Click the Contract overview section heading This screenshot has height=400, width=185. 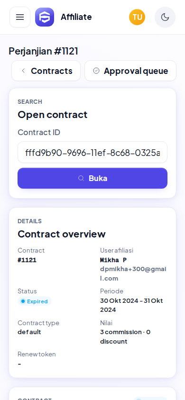(x=62, y=234)
